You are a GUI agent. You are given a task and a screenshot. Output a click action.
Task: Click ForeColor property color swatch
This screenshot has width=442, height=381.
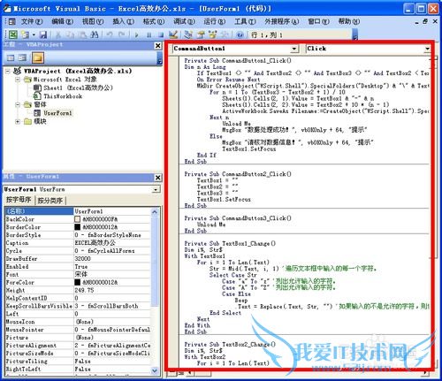pyautogui.click(x=77, y=282)
